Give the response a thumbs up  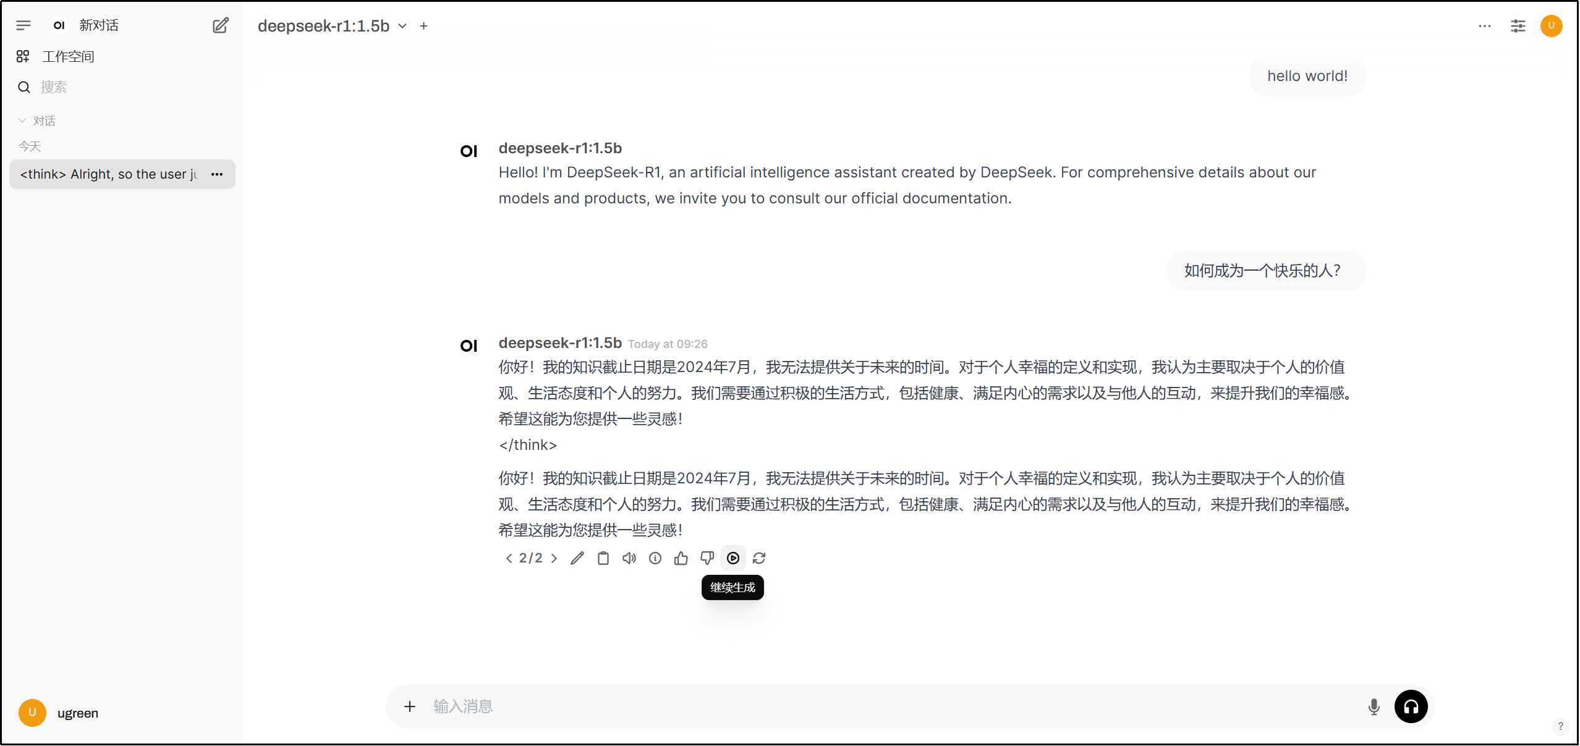[681, 558]
